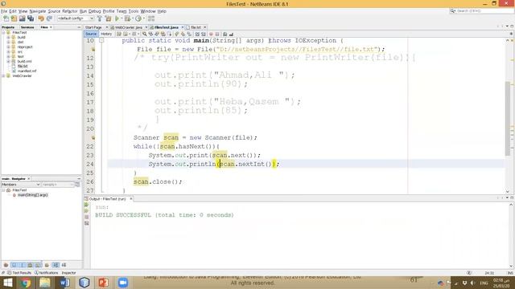Toggle Sort by Source in Navigator
This screenshot has height=289, width=515.
pos(64,265)
